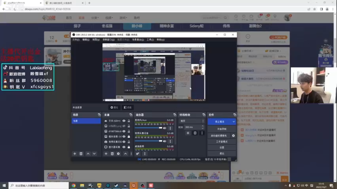Toggle visibility of d1987566 image source

tap(124, 131)
